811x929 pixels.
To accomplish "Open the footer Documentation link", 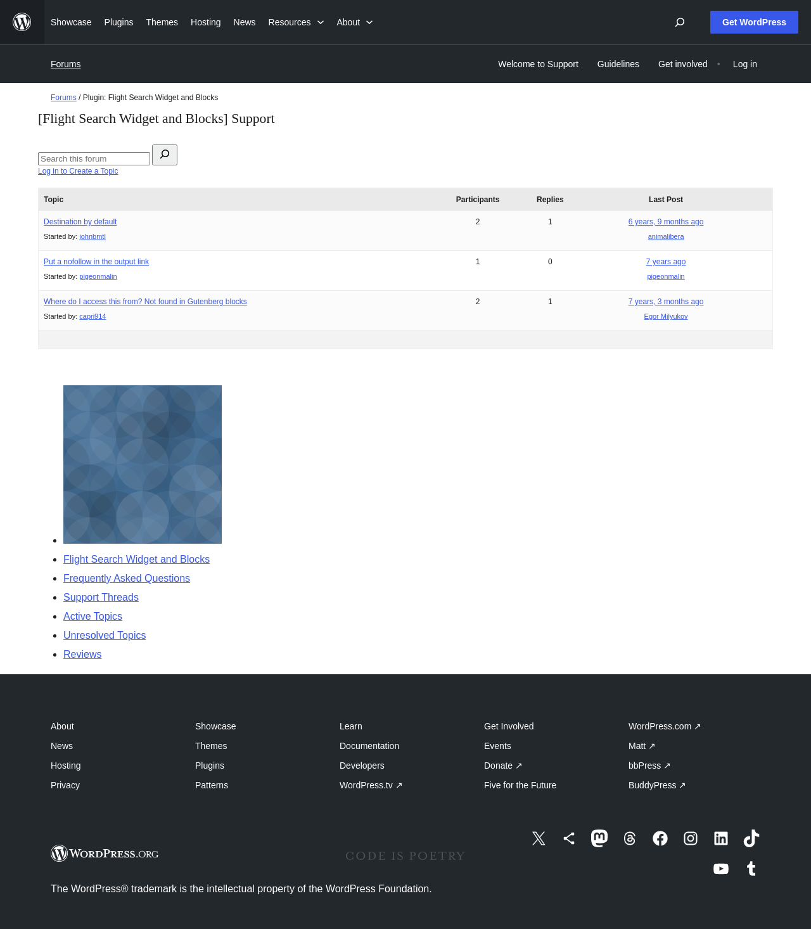I will 369,746.
